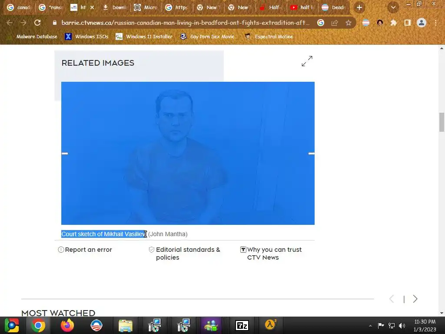Screen dimensions: 445x334
Task: Switch to the red-icon Half-Life tab
Action: (272, 8)
